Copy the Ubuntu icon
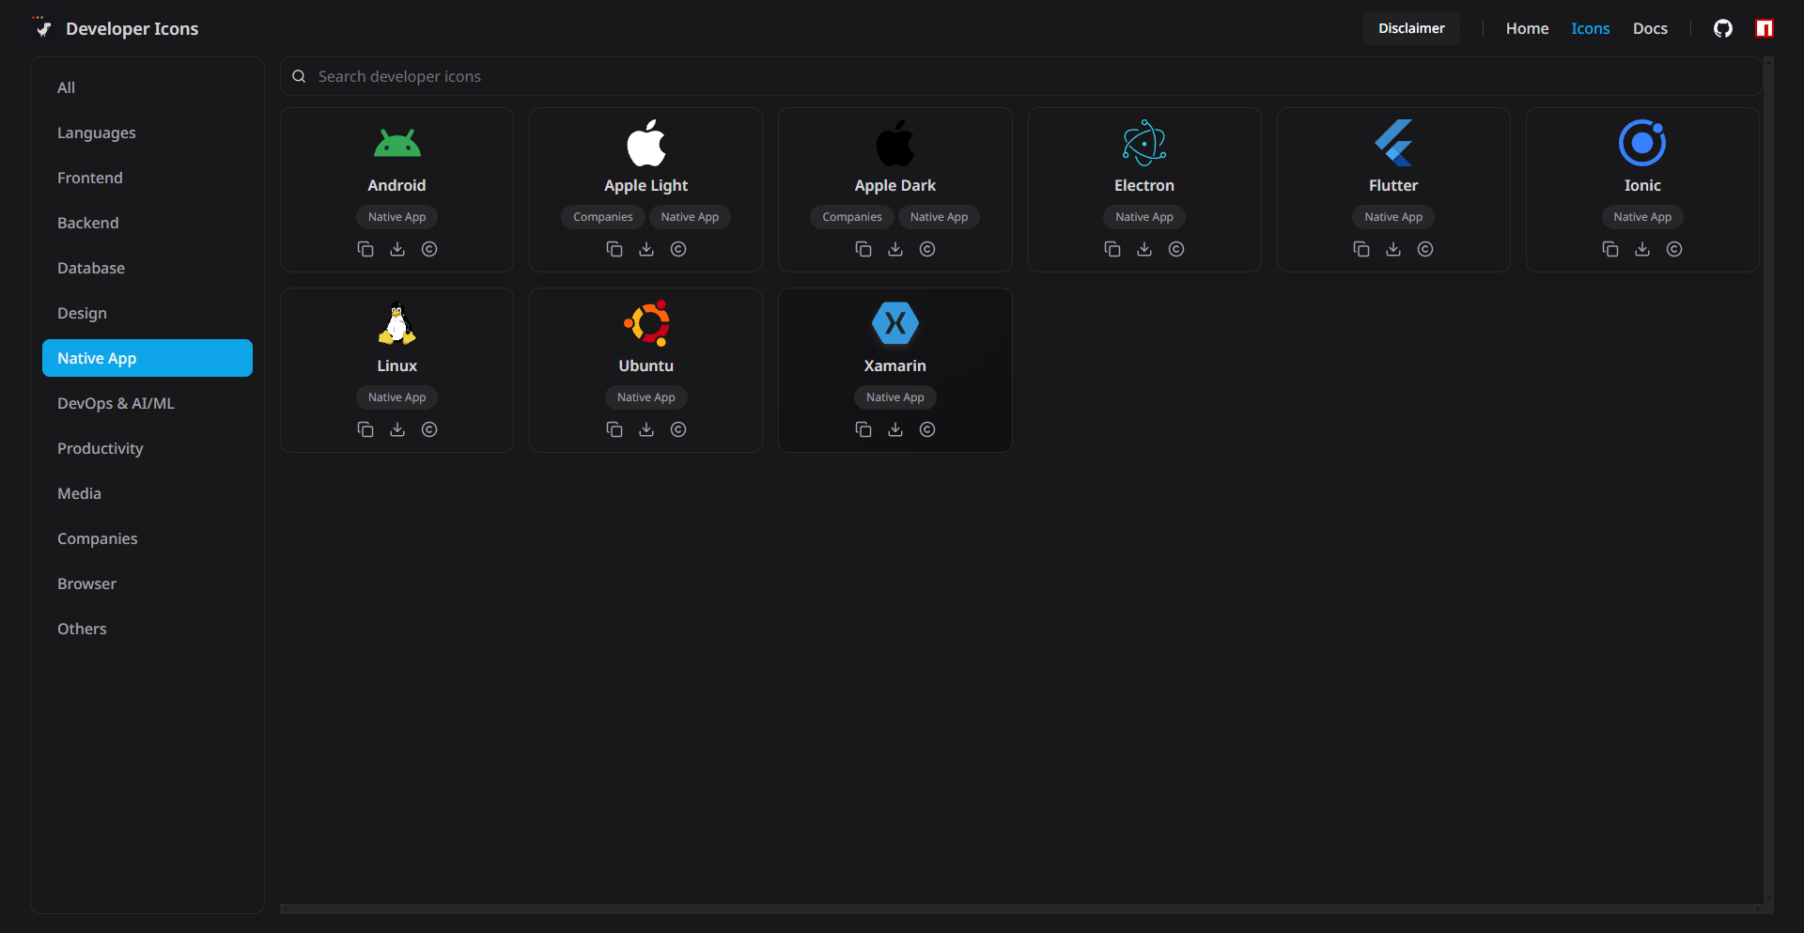The width and height of the screenshot is (1804, 933). click(x=614, y=429)
